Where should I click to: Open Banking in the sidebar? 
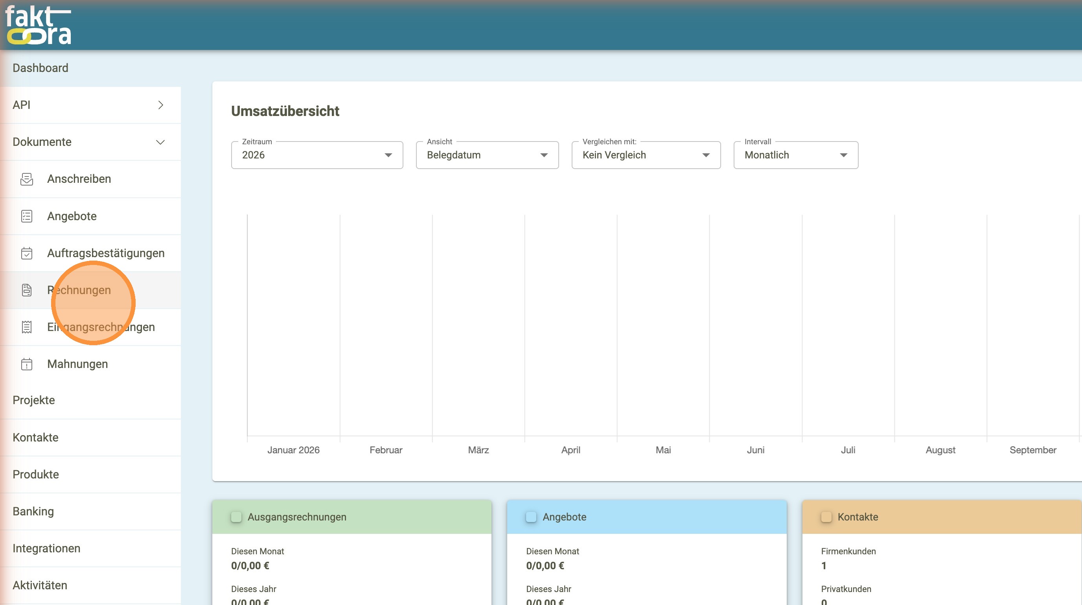tap(33, 511)
